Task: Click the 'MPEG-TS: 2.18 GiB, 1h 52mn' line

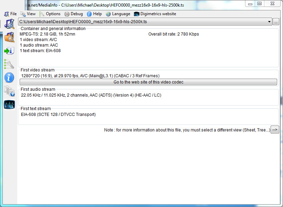Action: (x=47, y=34)
